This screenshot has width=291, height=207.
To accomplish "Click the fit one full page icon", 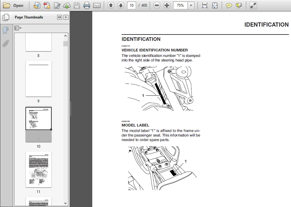I will pos(215,5).
